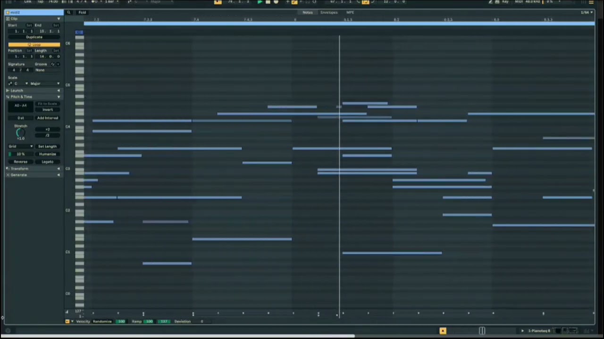Switch to the Notes tab
The width and height of the screenshot is (604, 339).
coord(308,12)
